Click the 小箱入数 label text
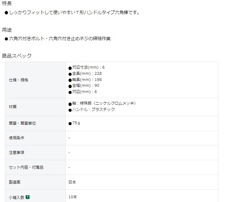The height and width of the screenshot is (202, 228). tap(17, 197)
